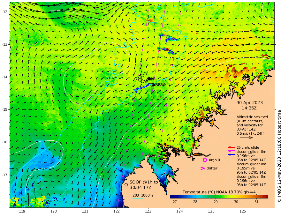Click latitude axis label -15

click(5, 109)
